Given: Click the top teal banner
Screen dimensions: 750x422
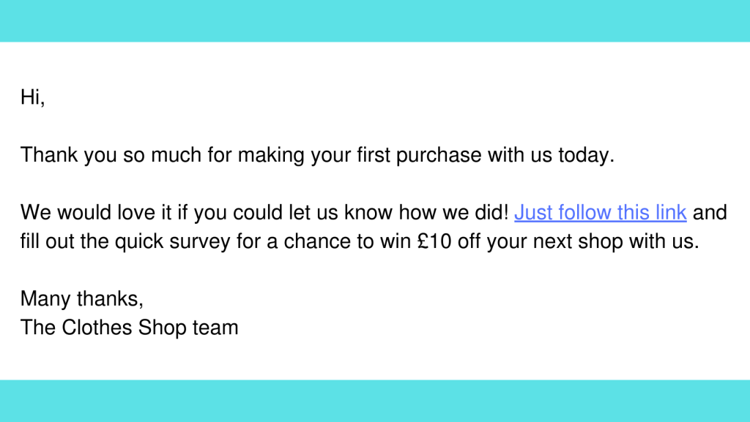Looking at the screenshot, I should click(x=375, y=20).
